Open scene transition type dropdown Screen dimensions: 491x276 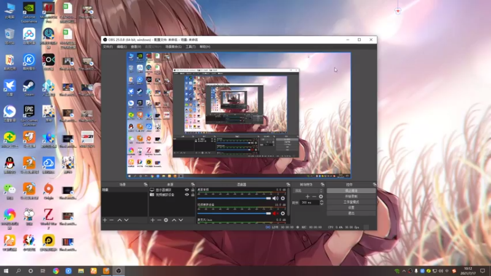pyautogui.click(x=308, y=191)
